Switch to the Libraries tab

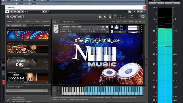point(10,22)
